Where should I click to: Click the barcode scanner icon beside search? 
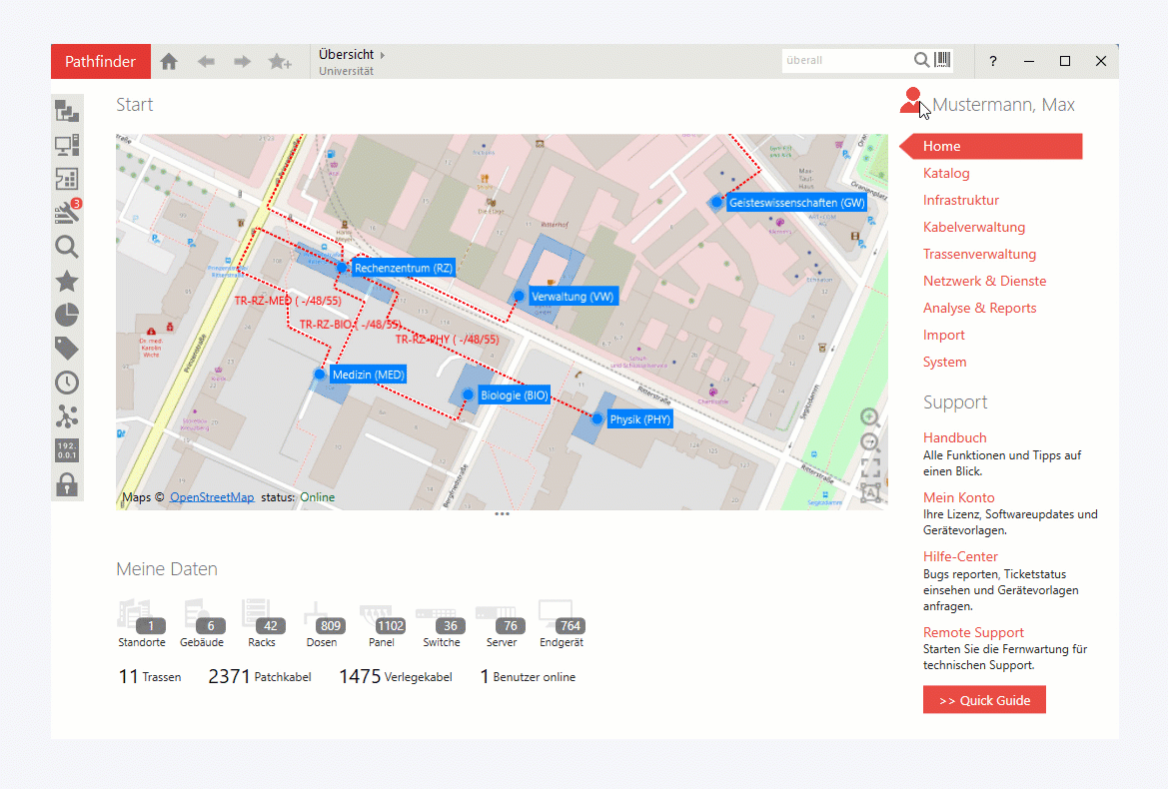(x=943, y=61)
